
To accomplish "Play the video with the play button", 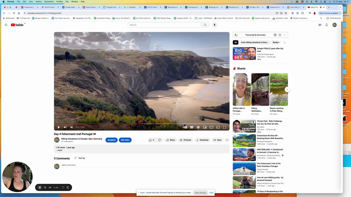I will pyautogui.click(x=58, y=127).
